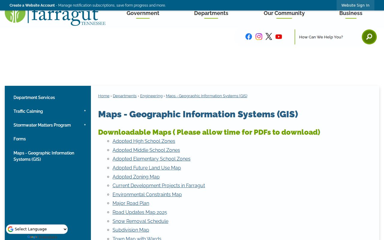Open Major Road Plan link
The width and height of the screenshot is (384, 240).
131,203
